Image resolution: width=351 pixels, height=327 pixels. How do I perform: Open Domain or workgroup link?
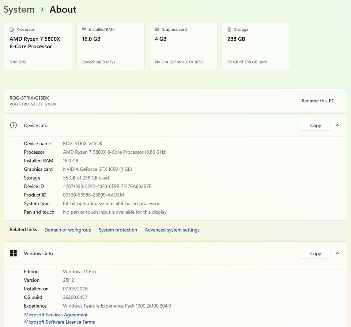point(68,230)
